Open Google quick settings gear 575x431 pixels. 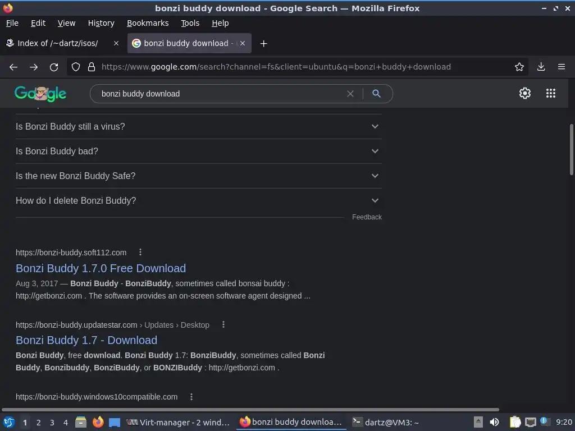pyautogui.click(x=525, y=93)
